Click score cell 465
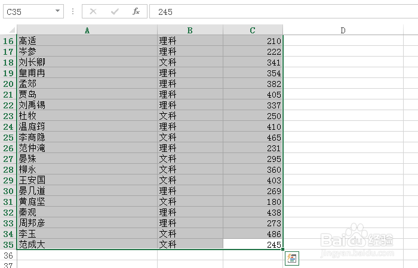 [253, 137]
